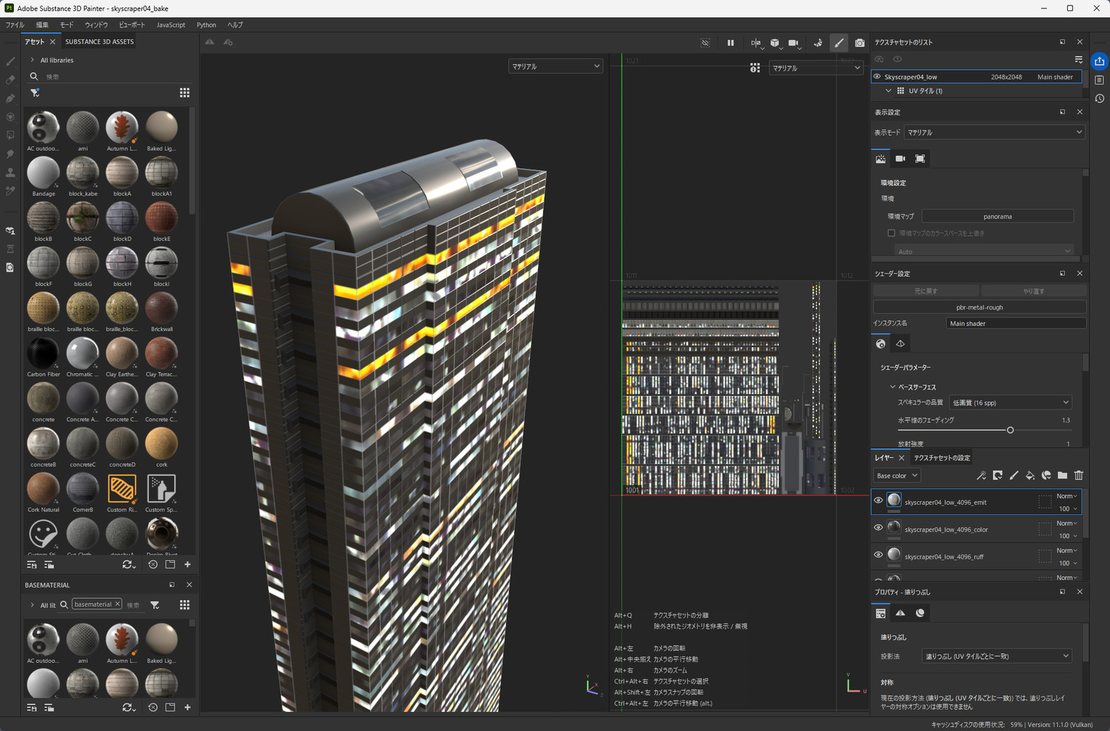Open the Python menu
1110x731 pixels.
pos(206,25)
